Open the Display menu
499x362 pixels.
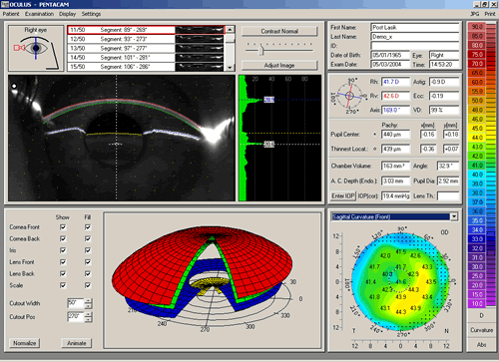pyautogui.click(x=68, y=14)
